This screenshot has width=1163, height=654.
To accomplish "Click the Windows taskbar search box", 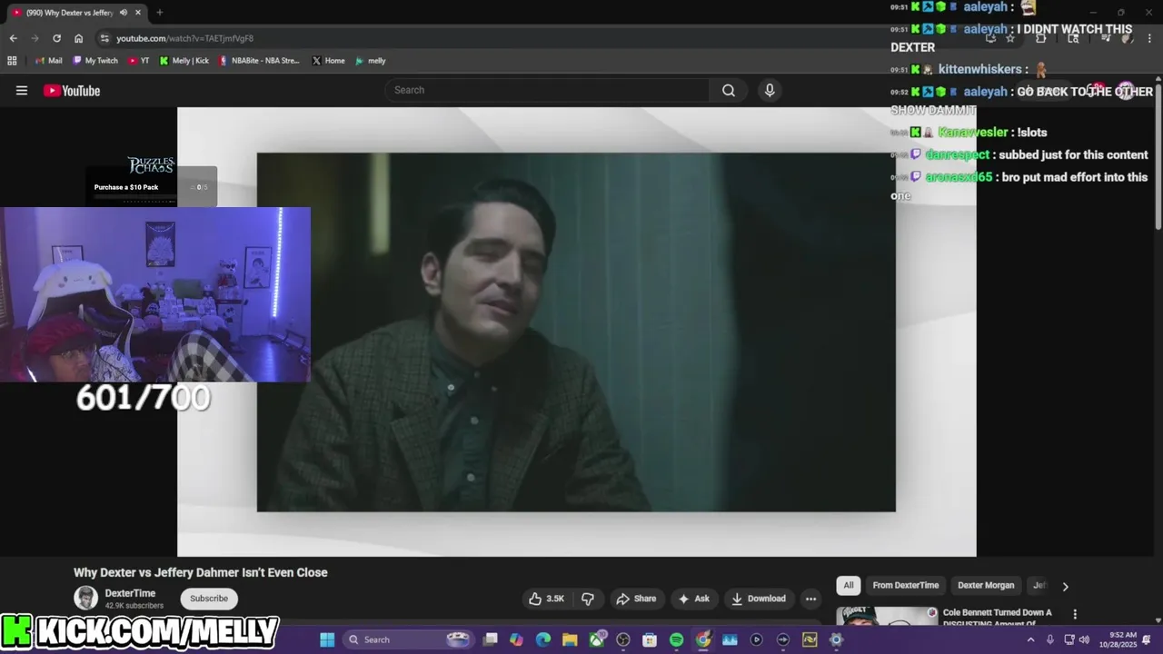I will pos(407,639).
